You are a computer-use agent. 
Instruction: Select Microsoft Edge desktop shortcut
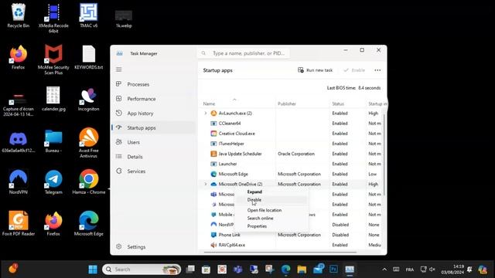click(88, 223)
